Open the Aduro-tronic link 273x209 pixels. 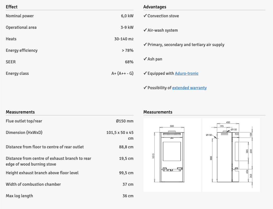[x=186, y=74]
